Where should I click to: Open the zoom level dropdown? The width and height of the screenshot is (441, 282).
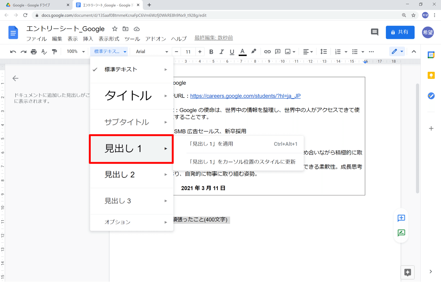(75, 51)
